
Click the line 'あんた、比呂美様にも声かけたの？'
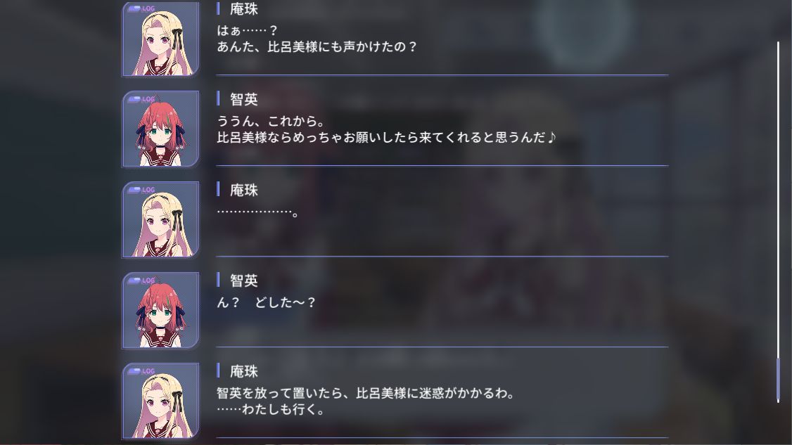click(x=317, y=47)
